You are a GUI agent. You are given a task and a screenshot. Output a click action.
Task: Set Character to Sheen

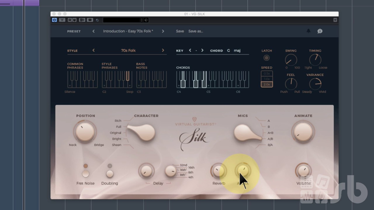pyautogui.click(x=116, y=145)
